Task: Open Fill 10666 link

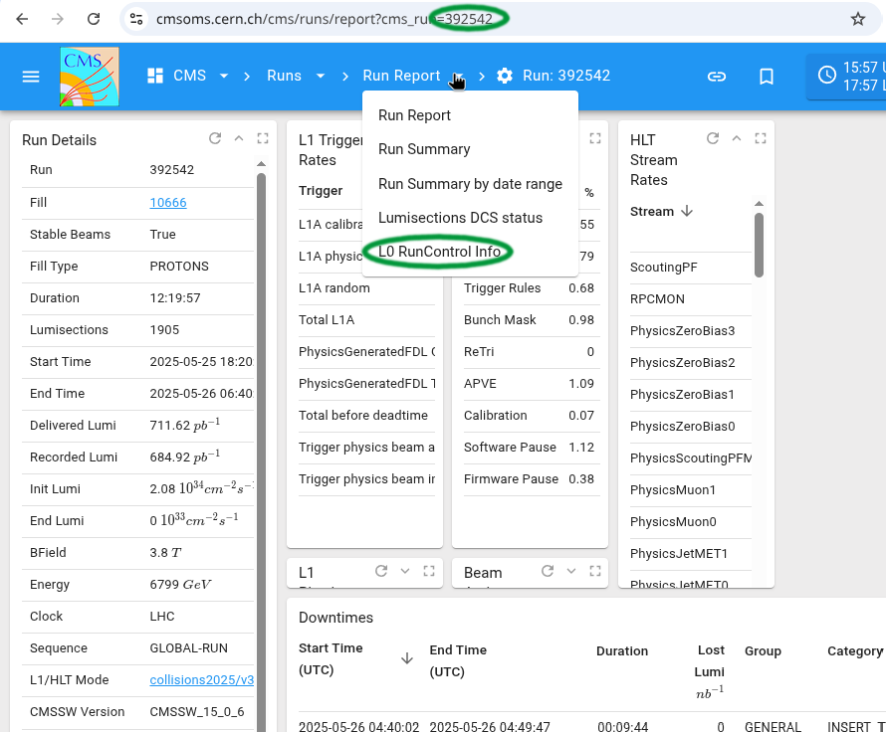Action: 168,203
